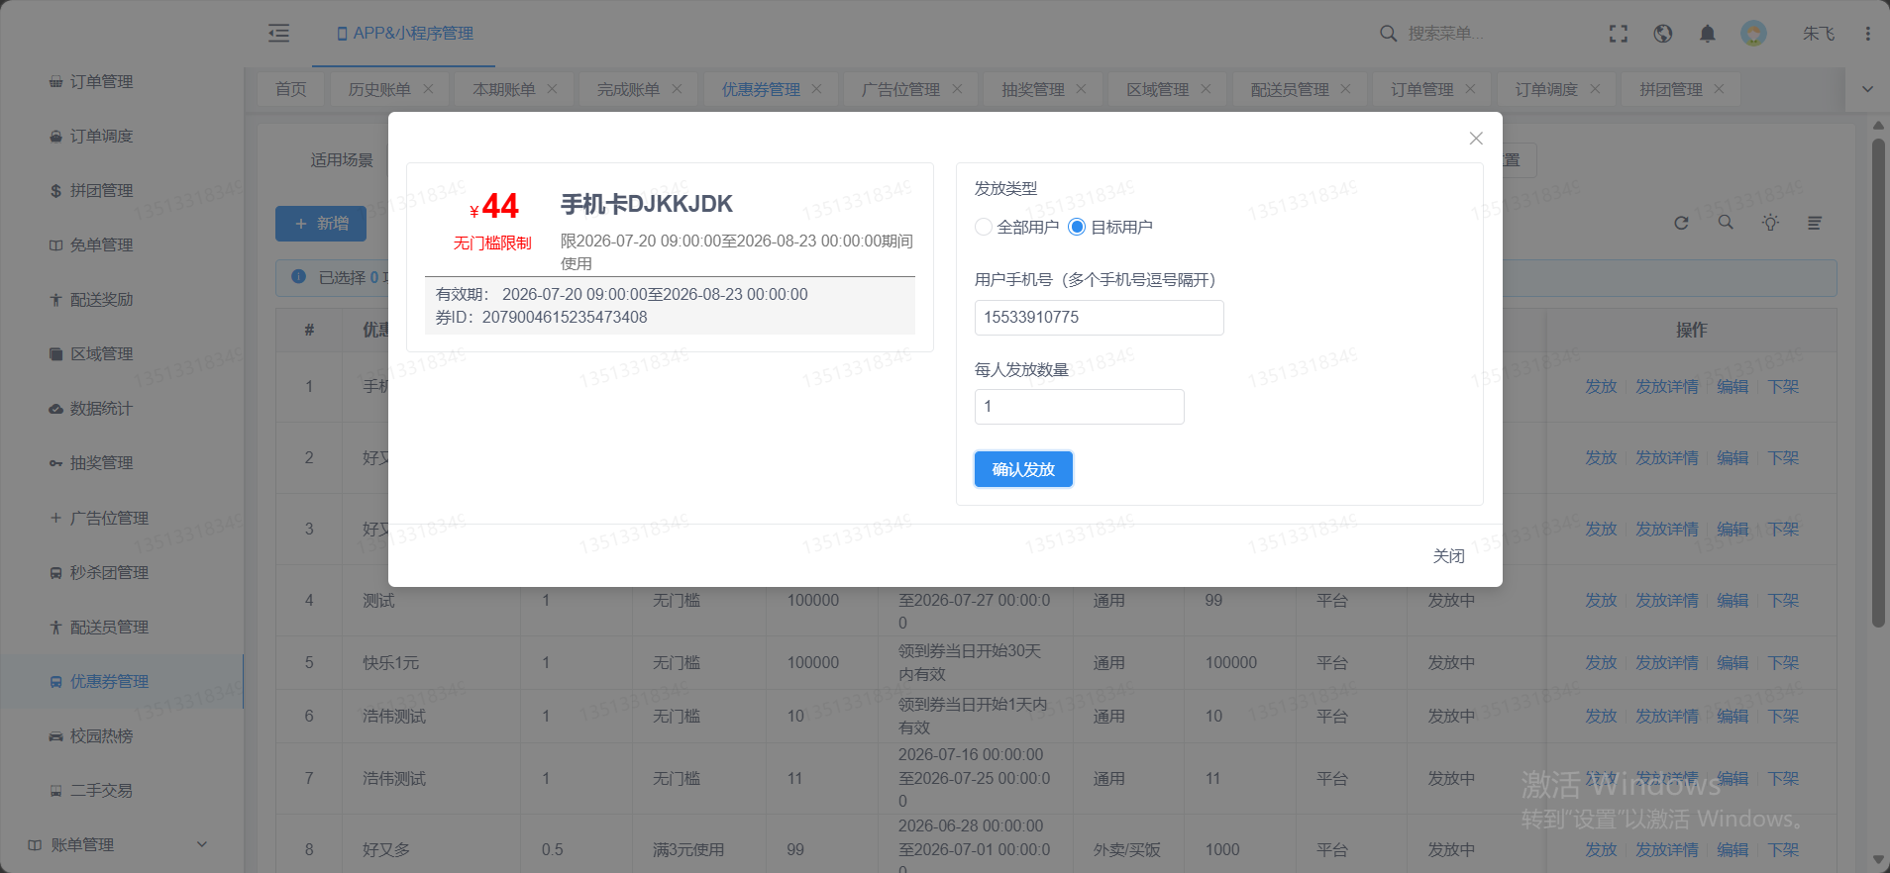The width and height of the screenshot is (1890, 873).
Task: Click the 确认发放 button
Action: 1023,469
